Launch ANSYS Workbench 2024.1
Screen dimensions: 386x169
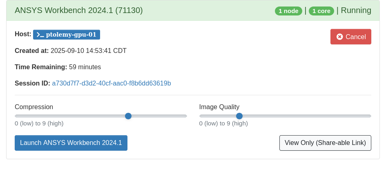pos(71,143)
